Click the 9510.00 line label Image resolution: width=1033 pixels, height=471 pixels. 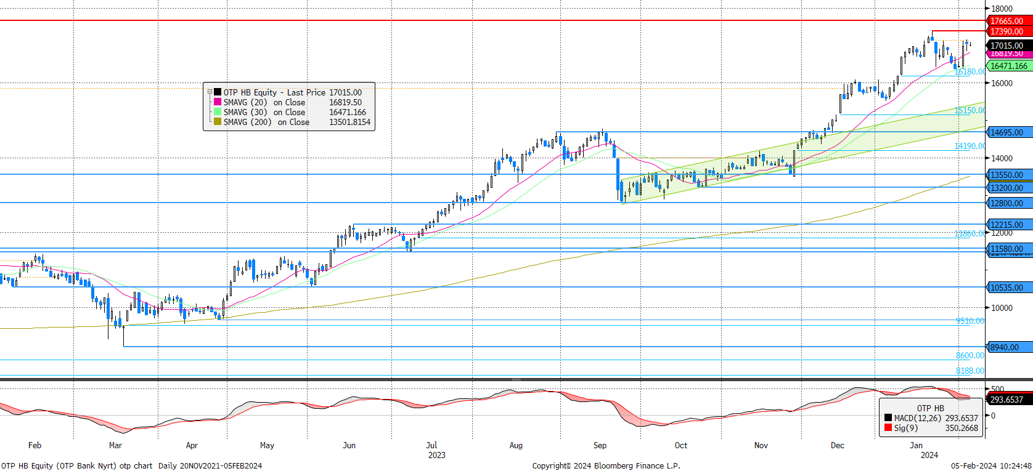coord(970,321)
